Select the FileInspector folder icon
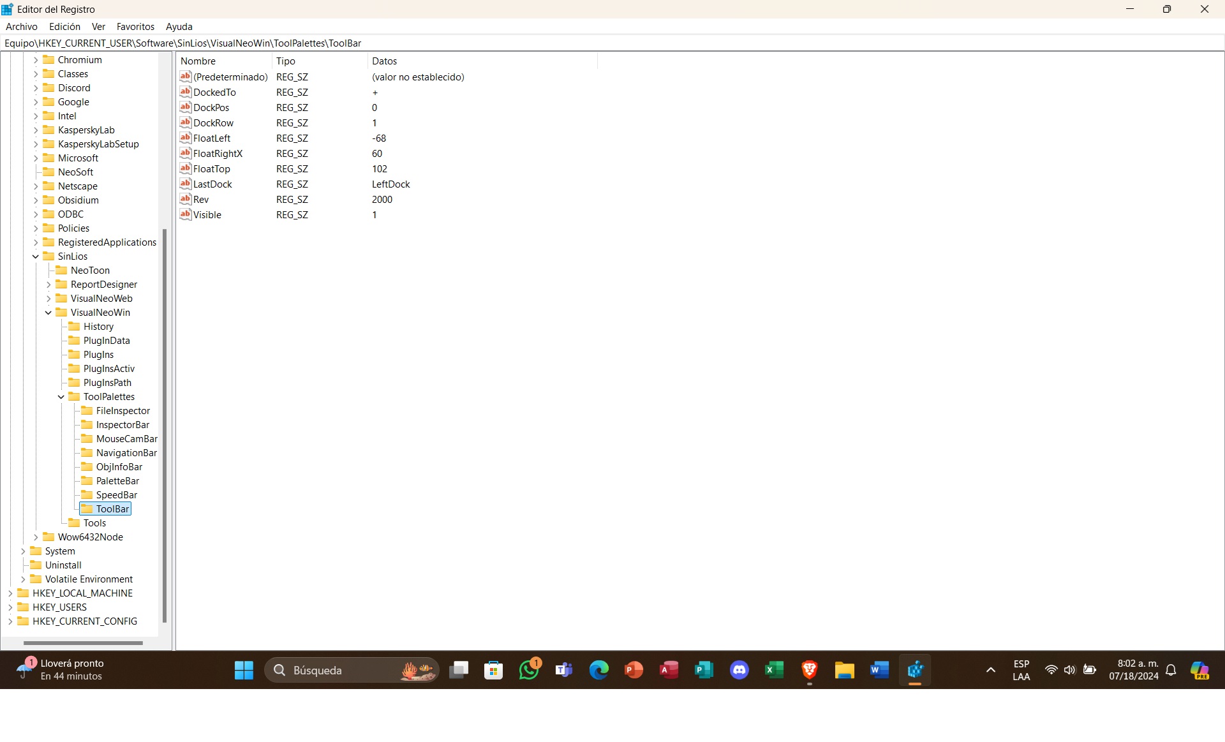 (x=87, y=411)
